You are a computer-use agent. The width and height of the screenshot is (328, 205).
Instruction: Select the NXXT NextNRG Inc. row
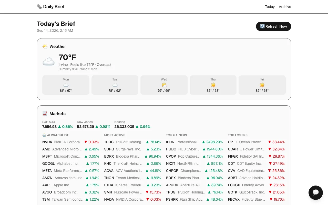194,163
